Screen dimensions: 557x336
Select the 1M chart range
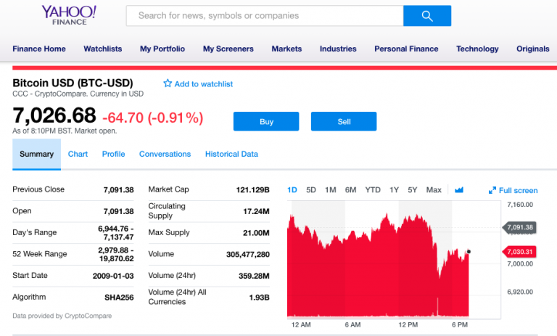click(331, 190)
